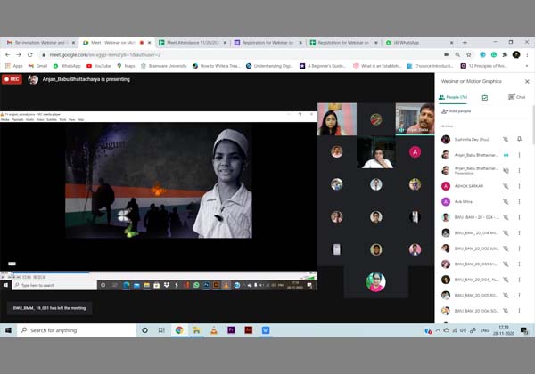The width and height of the screenshot is (535, 374).
Task: Open Chrome's three-dot menu
Action: [527, 54]
